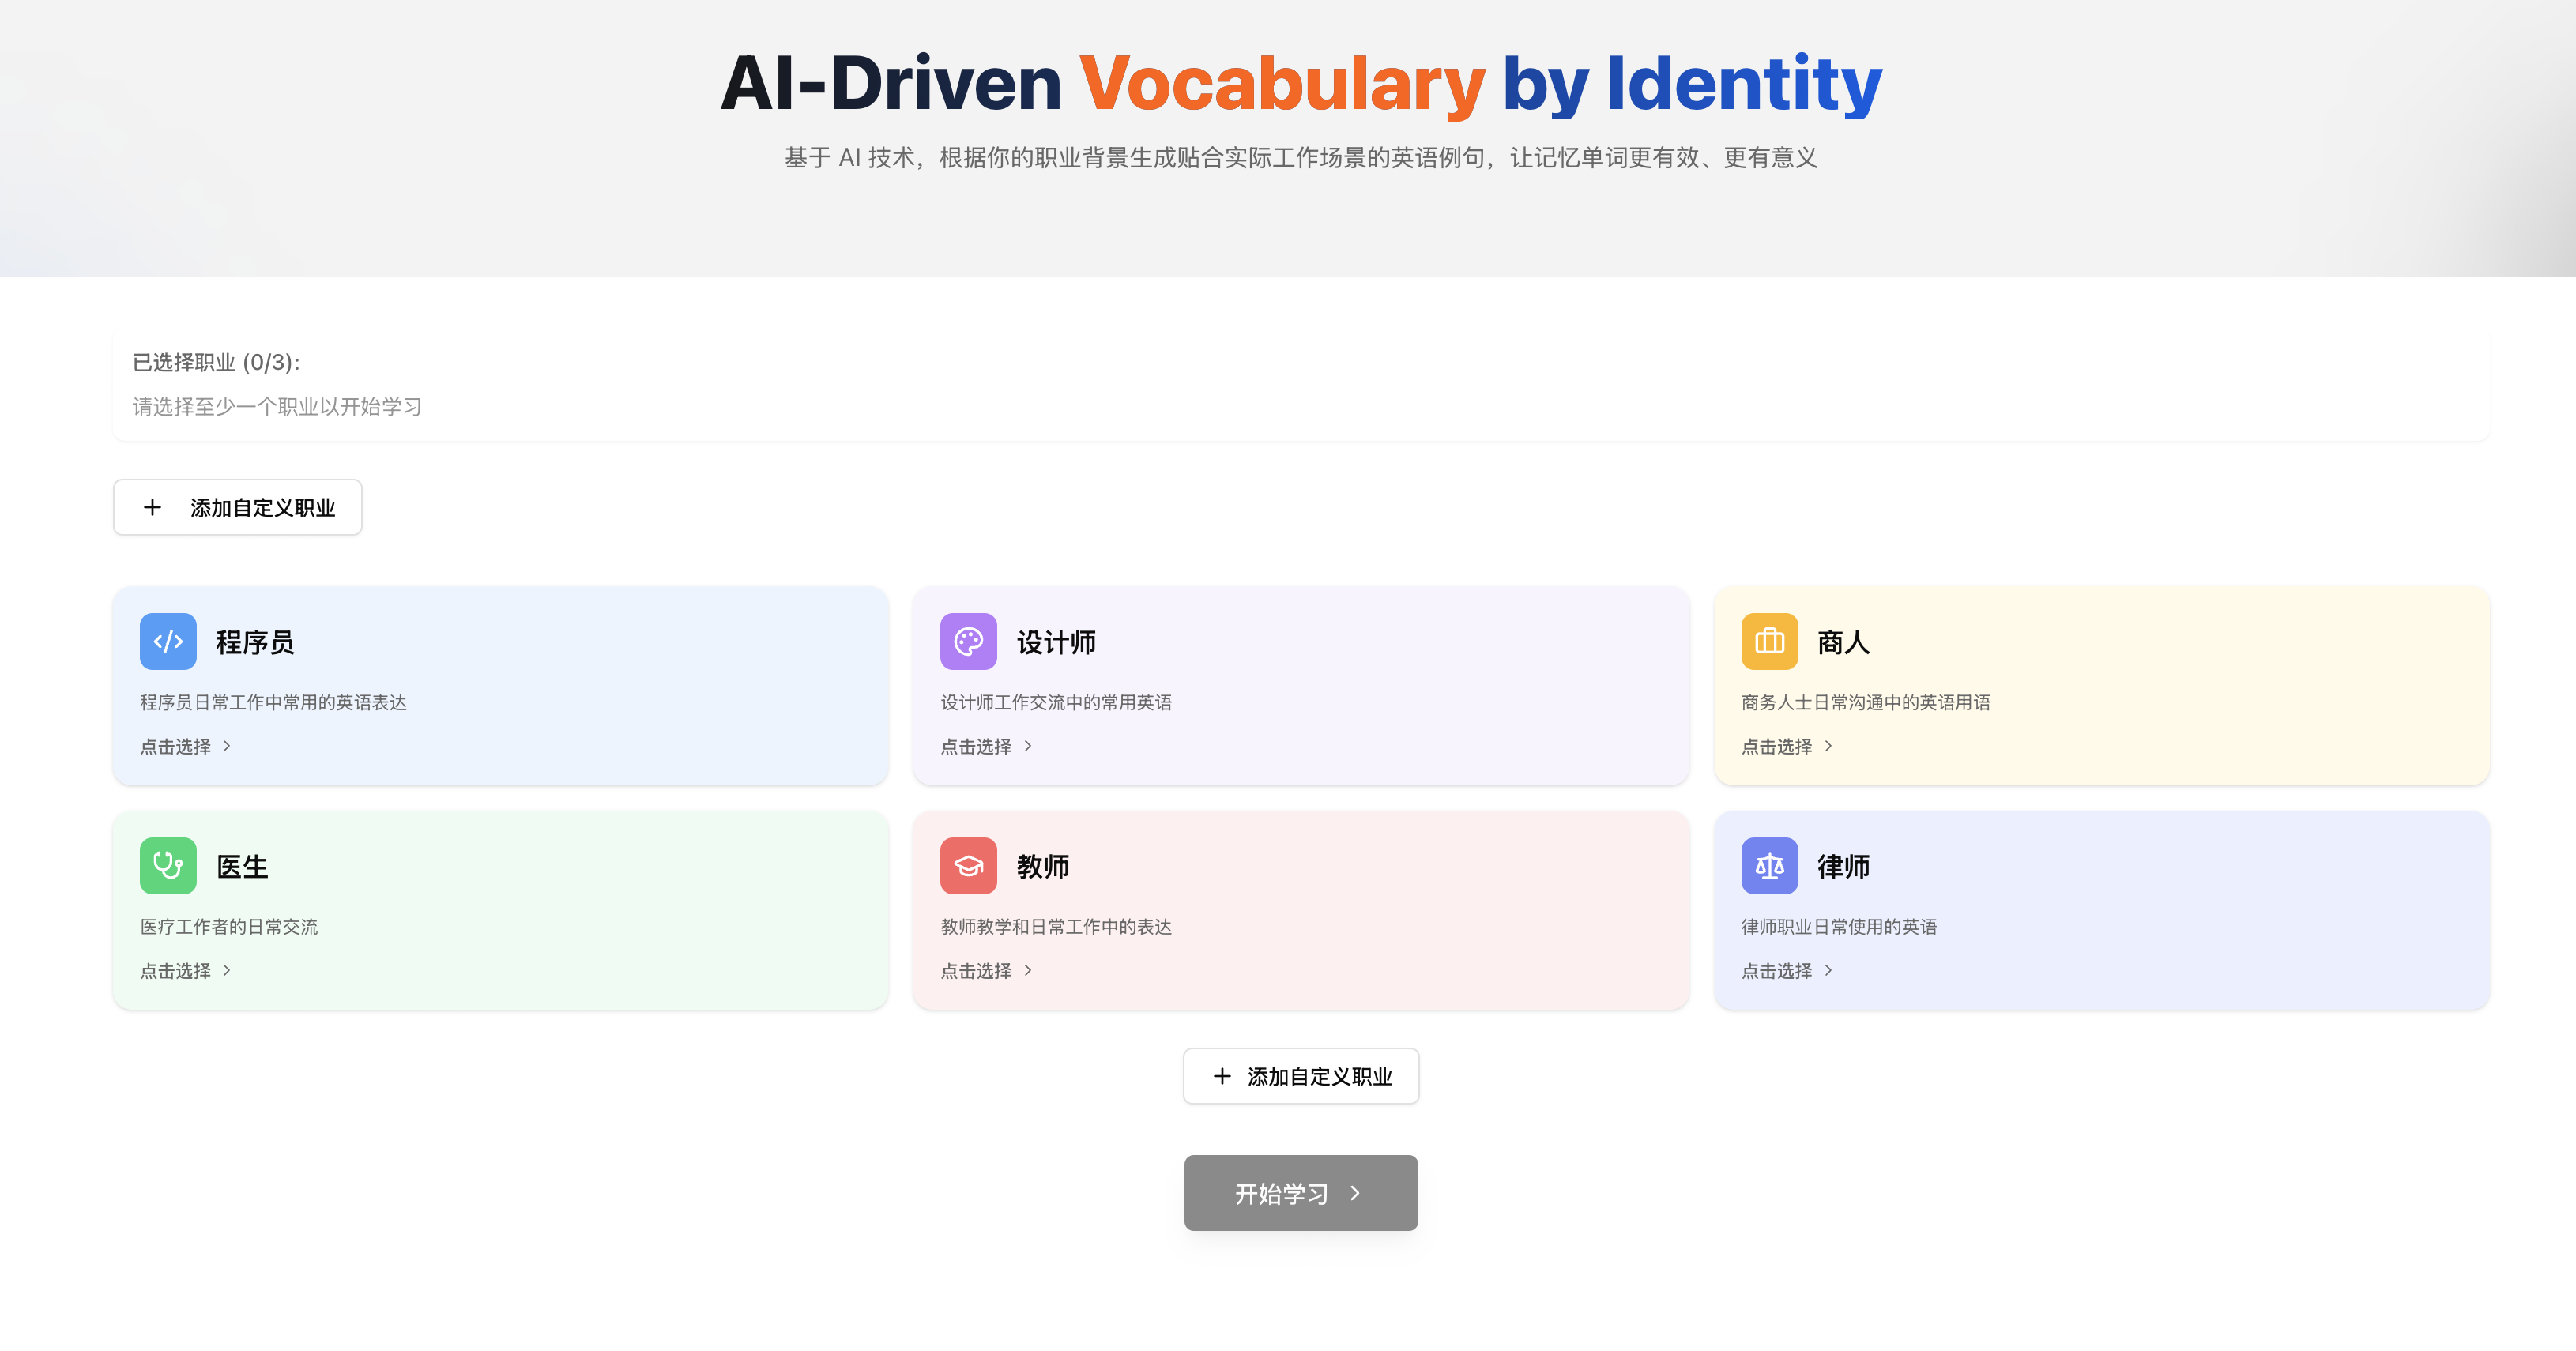Click the chevron next to 点击选择 under 设计师
This screenshot has width=2576, height=1351.
(x=1028, y=746)
